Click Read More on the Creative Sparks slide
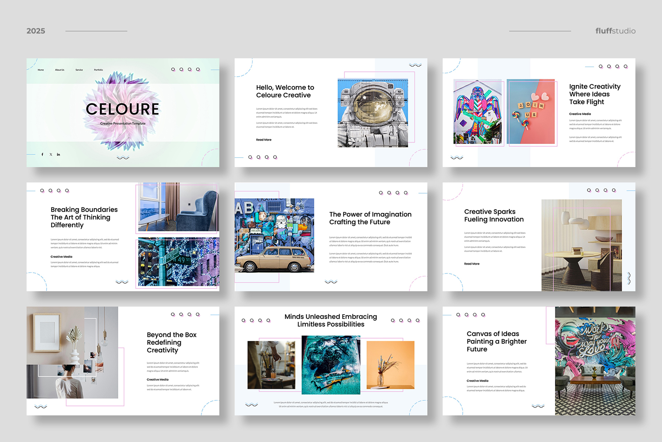The height and width of the screenshot is (442, 662). click(471, 264)
